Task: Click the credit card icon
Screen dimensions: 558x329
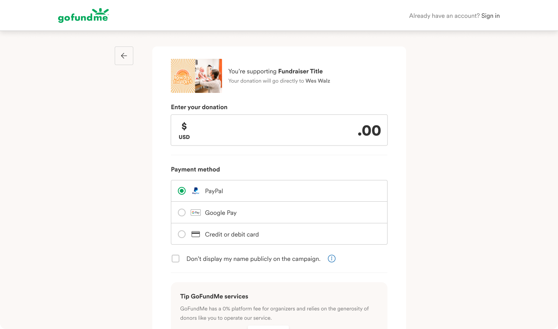Action: (196, 234)
